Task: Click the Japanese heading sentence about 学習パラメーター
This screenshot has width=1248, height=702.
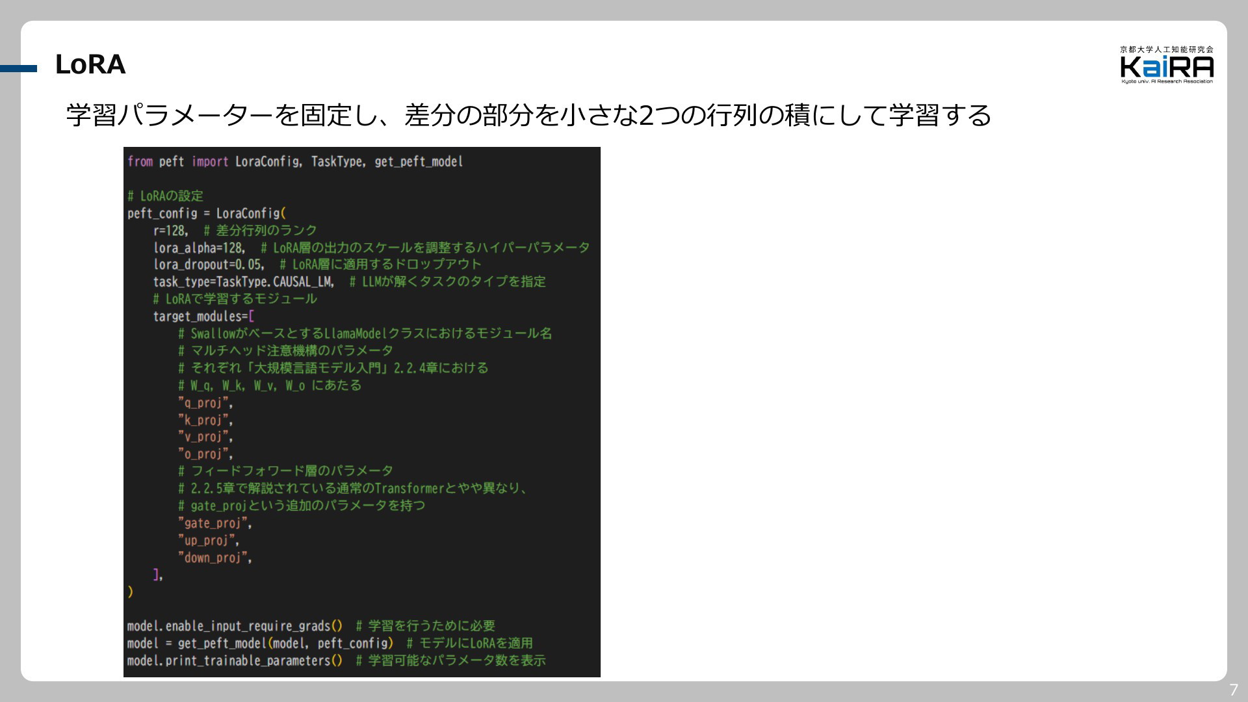Action: 528,115
